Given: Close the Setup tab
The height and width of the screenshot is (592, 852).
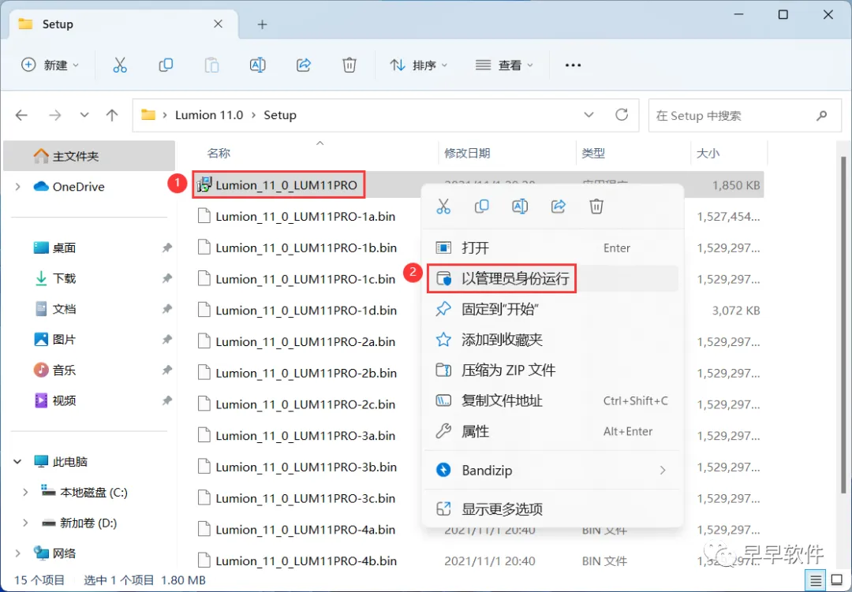Looking at the screenshot, I should (x=218, y=24).
